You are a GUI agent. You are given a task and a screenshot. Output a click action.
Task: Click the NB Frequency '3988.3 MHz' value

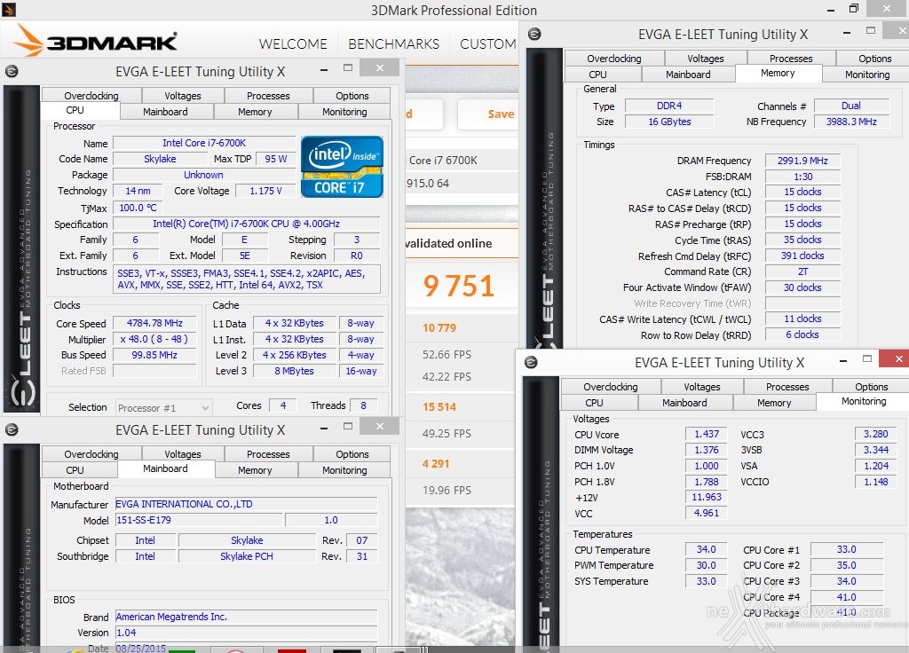pyautogui.click(x=851, y=122)
